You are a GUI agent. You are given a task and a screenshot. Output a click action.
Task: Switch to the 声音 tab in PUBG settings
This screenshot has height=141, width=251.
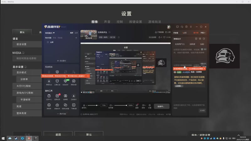coord(107,22)
